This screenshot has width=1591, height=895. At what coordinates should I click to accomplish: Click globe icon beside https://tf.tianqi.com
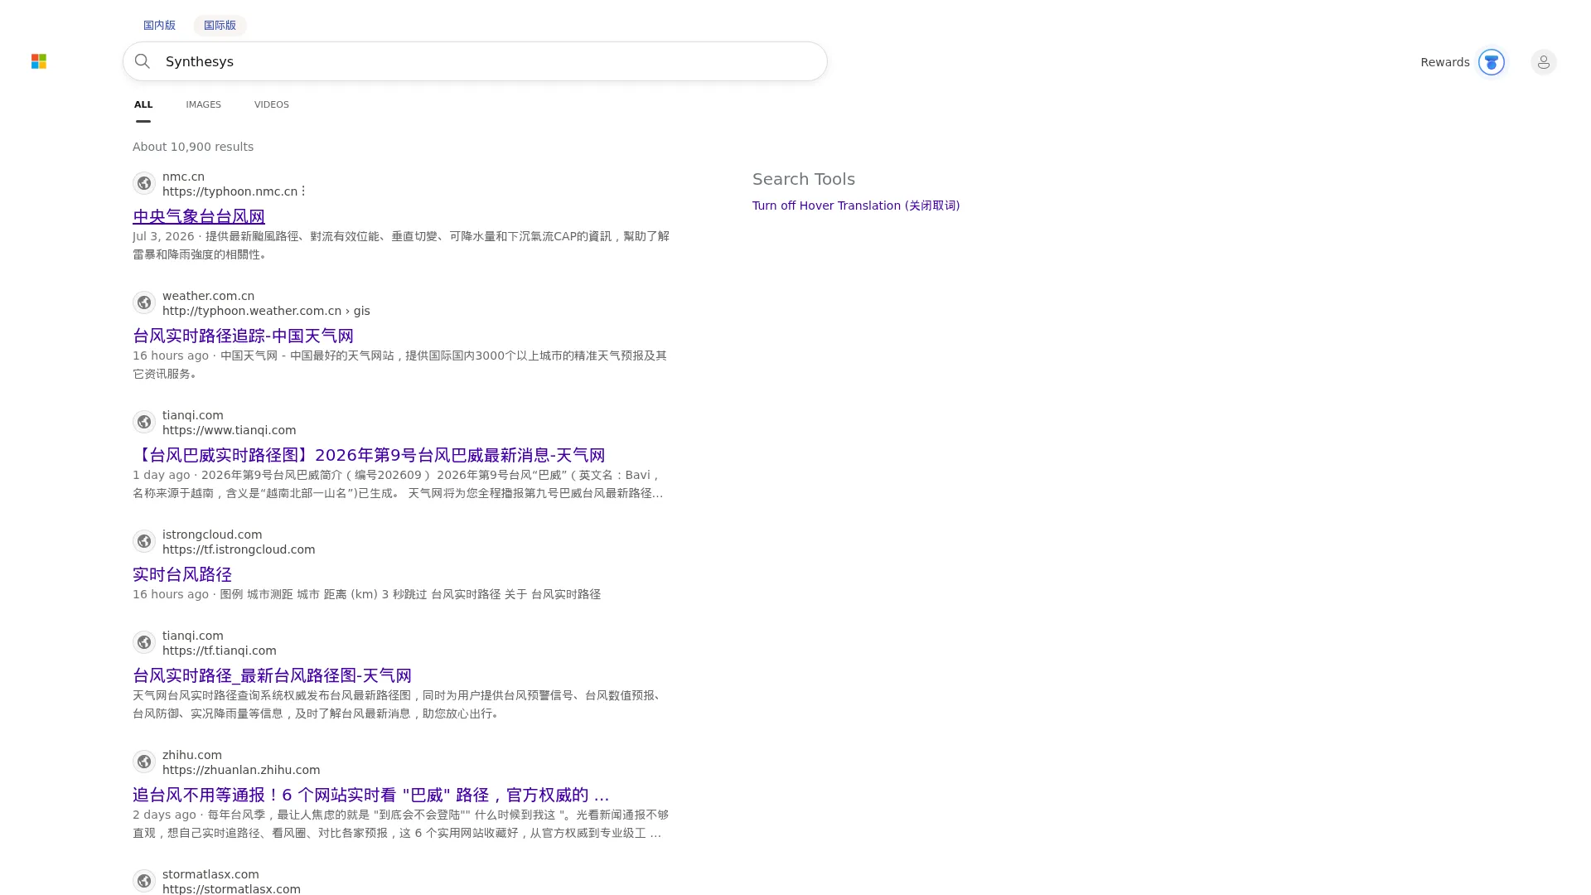[144, 642]
